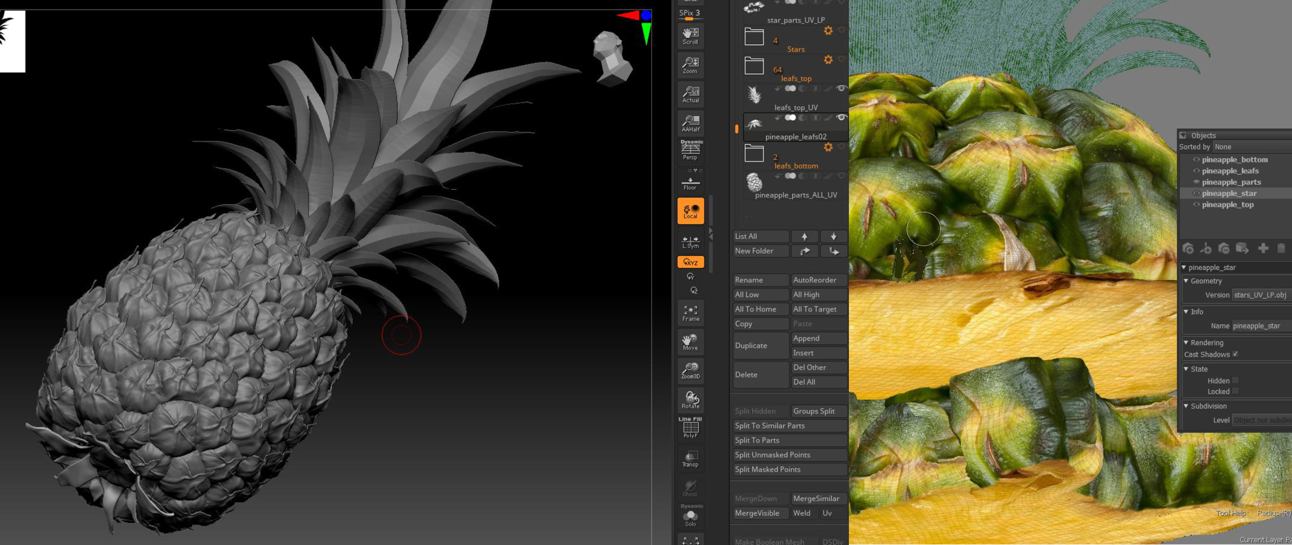Toggle visibility eye of pineapple_bottom object
This screenshot has width=1292, height=545.
tap(1196, 159)
